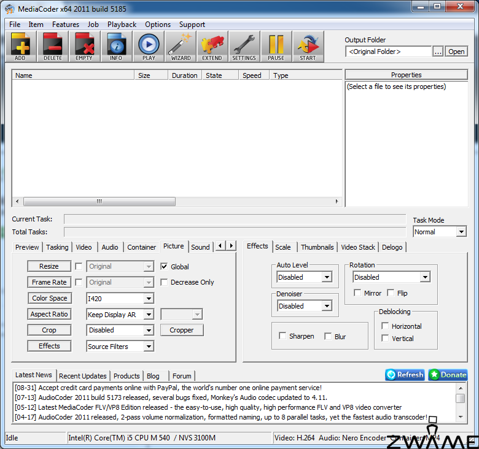Click the Cropper button
This screenshot has width=479, height=449.
(x=182, y=330)
